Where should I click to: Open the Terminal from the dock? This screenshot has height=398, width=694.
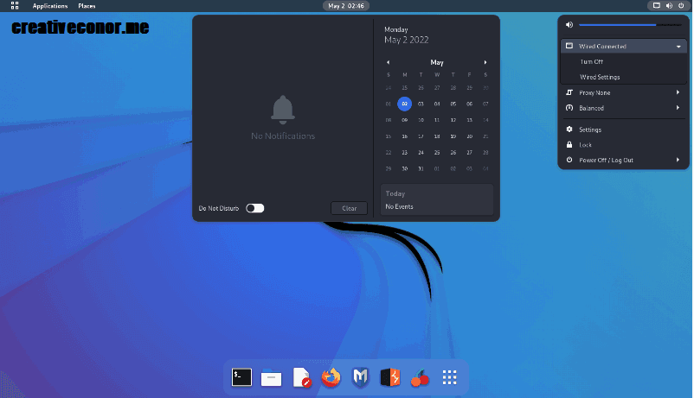click(241, 377)
